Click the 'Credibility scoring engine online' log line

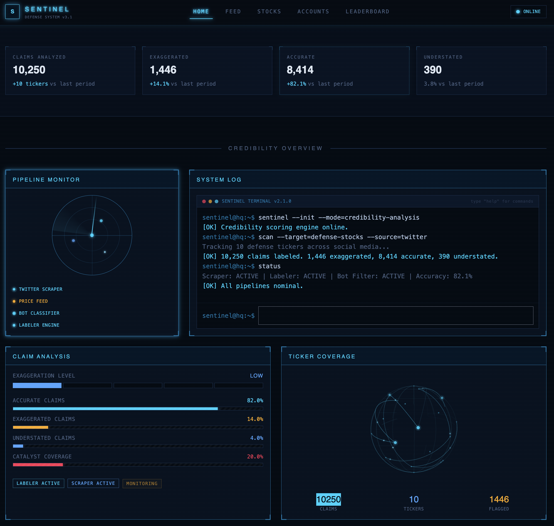pos(275,227)
